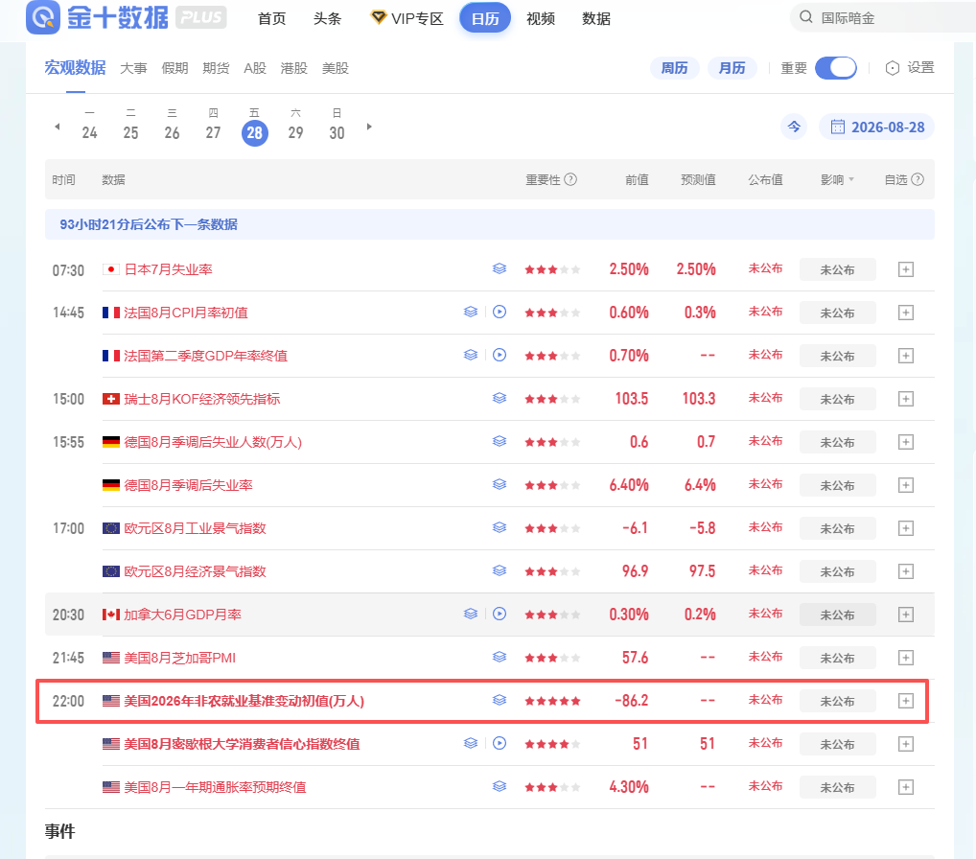This screenshot has height=859, width=976.
Task: Play video icon for 加拿大6月GDP月率
Action: point(500,614)
